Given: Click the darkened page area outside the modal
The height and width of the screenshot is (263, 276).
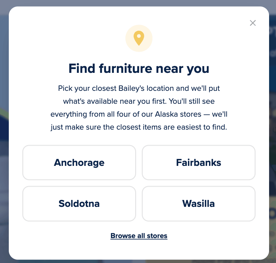Looking at the screenshot, I should pyautogui.click(x=4, y=131).
